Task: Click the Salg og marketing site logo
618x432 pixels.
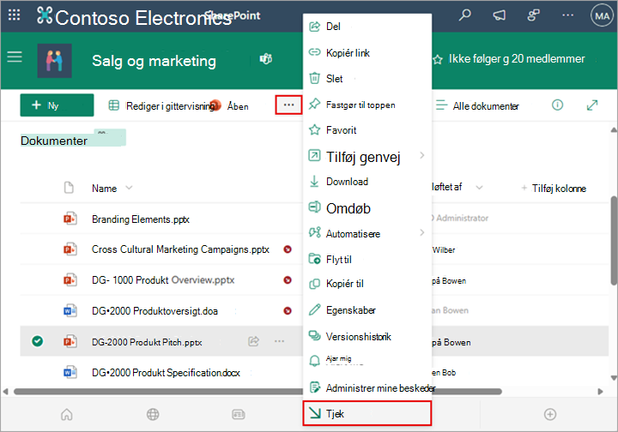Action: pyautogui.click(x=54, y=61)
